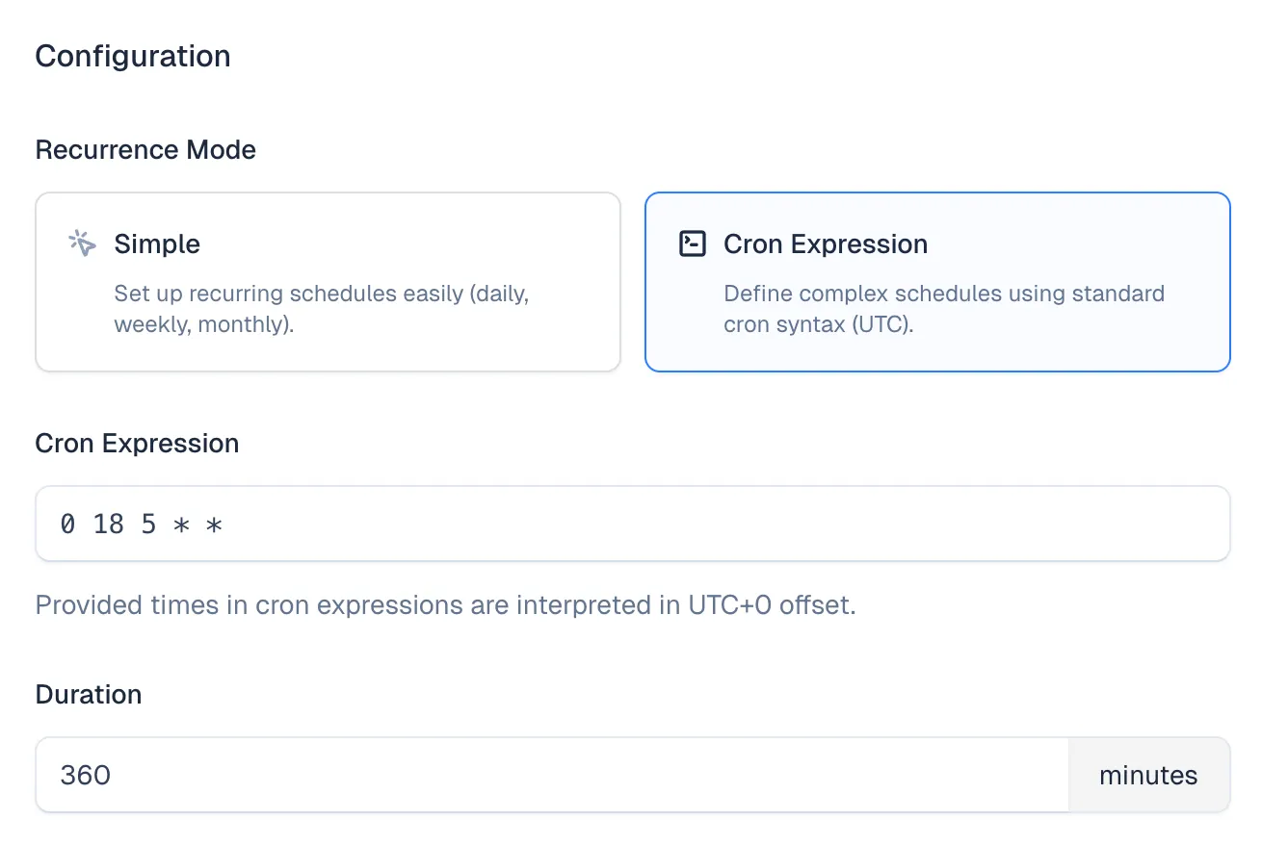Focus the Duration input field
The width and height of the screenshot is (1262, 845).
[551, 775]
